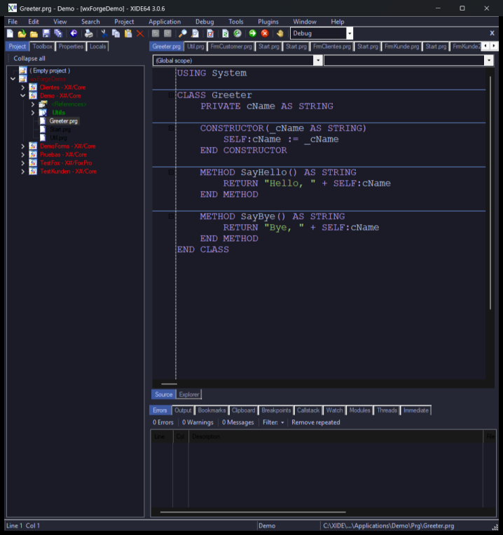Collapse the Demo - X#/Core project node

23,96
